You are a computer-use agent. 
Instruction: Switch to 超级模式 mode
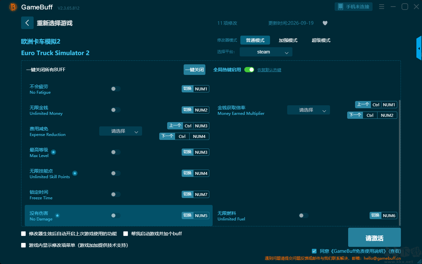pos(321,40)
